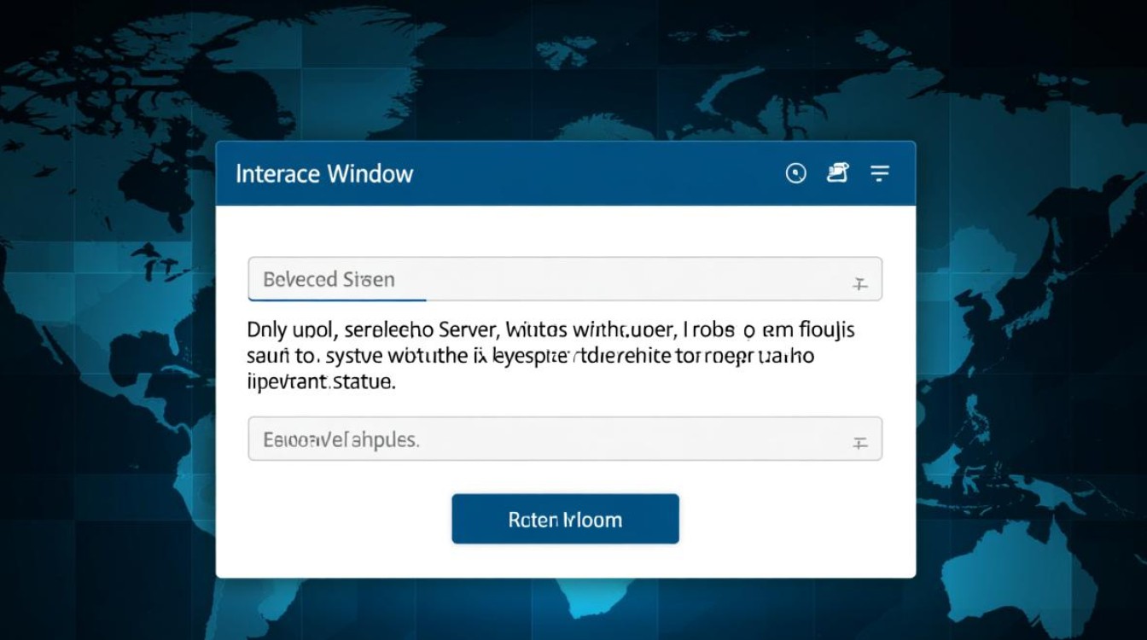Image resolution: width=1147 pixels, height=640 pixels.
Task: Click the circular icon in the header
Action: tap(795, 174)
